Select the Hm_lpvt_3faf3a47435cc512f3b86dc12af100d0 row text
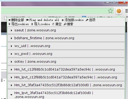128x99 pixels. [54, 95]
